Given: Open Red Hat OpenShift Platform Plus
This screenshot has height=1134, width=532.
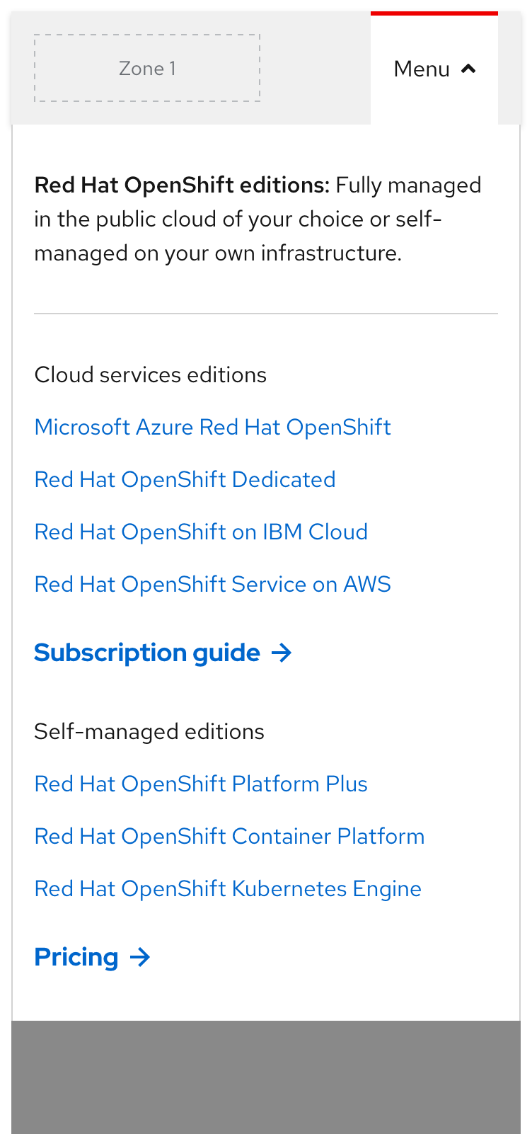Looking at the screenshot, I should (x=201, y=784).
